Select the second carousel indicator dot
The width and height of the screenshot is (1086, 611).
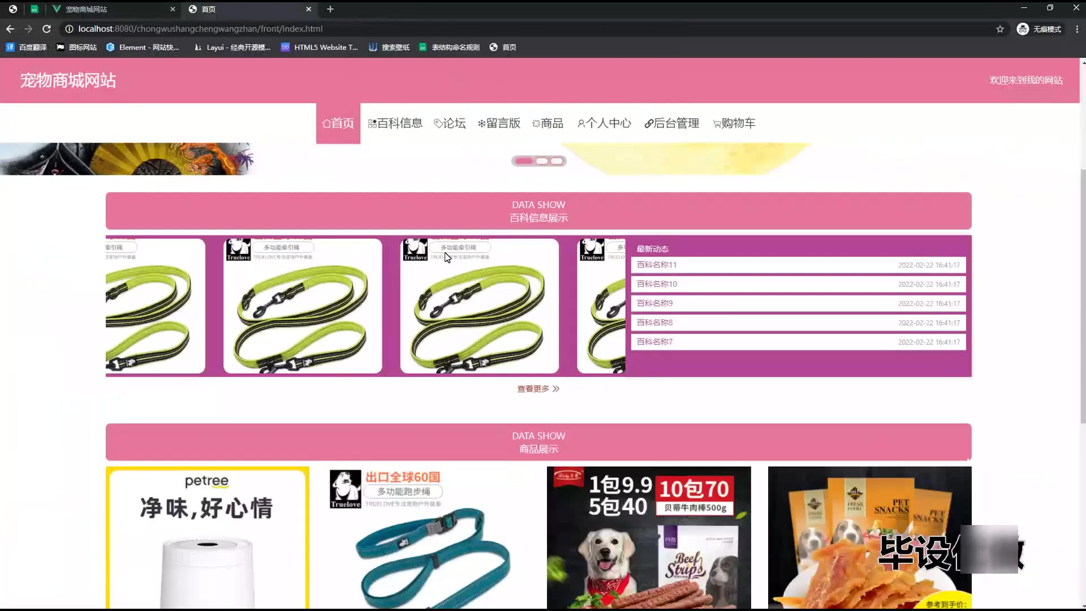[542, 161]
